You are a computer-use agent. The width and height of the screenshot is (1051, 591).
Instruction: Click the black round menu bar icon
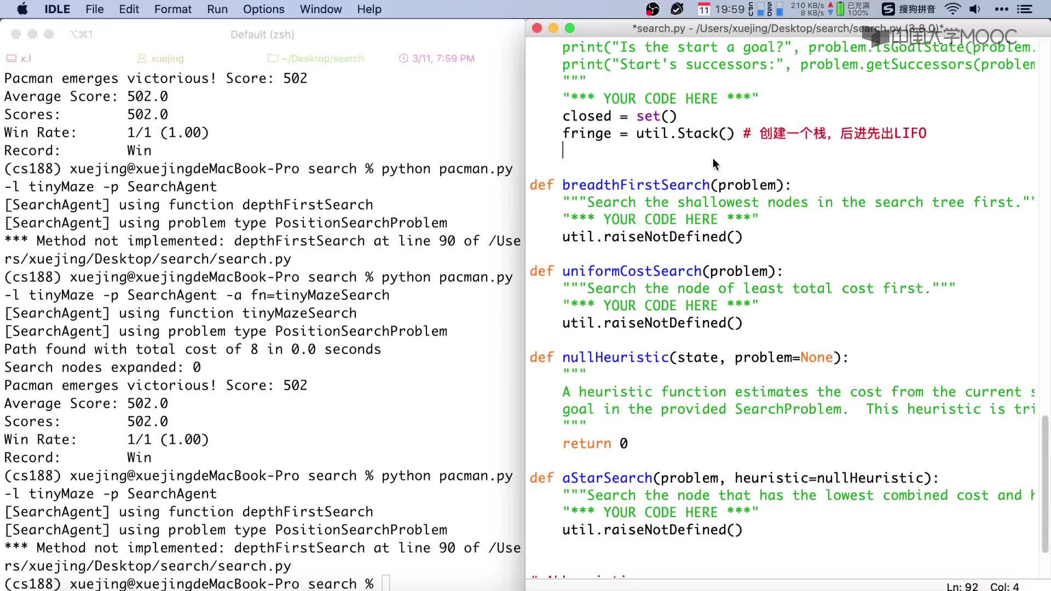677,9
